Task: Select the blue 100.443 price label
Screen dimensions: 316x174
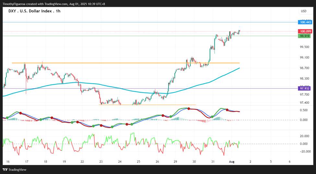Action: (x=305, y=22)
